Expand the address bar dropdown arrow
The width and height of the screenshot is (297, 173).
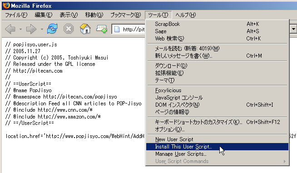point(293,29)
